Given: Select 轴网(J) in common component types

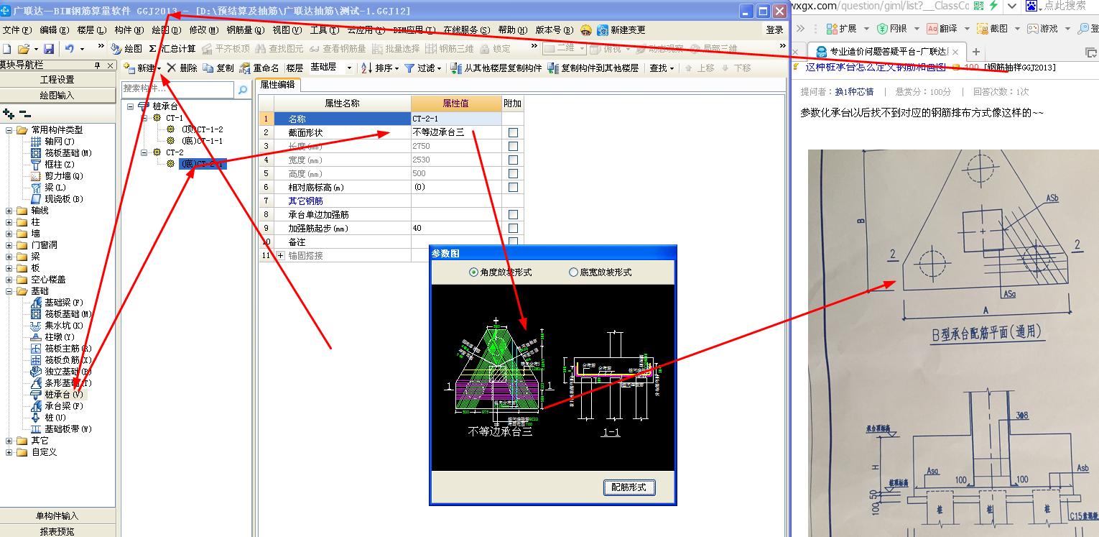Looking at the screenshot, I should point(59,142).
